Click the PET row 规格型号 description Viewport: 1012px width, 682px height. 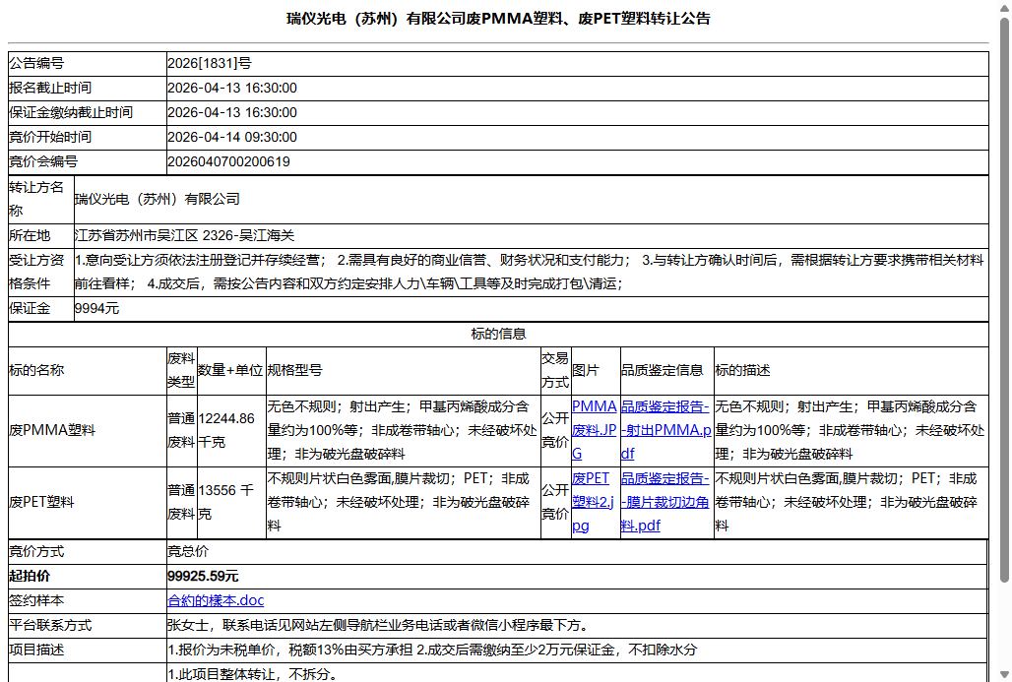(399, 502)
